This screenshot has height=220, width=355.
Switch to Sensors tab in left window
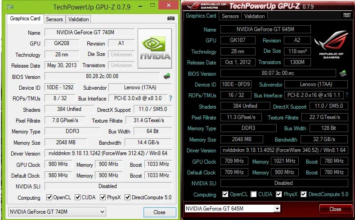54,19
